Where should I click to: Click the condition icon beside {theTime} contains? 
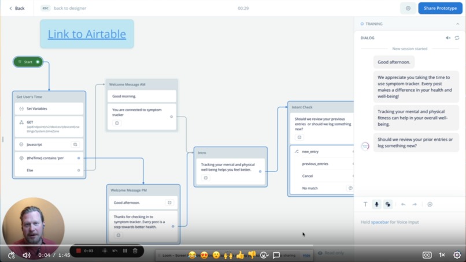pyautogui.click(x=21, y=158)
